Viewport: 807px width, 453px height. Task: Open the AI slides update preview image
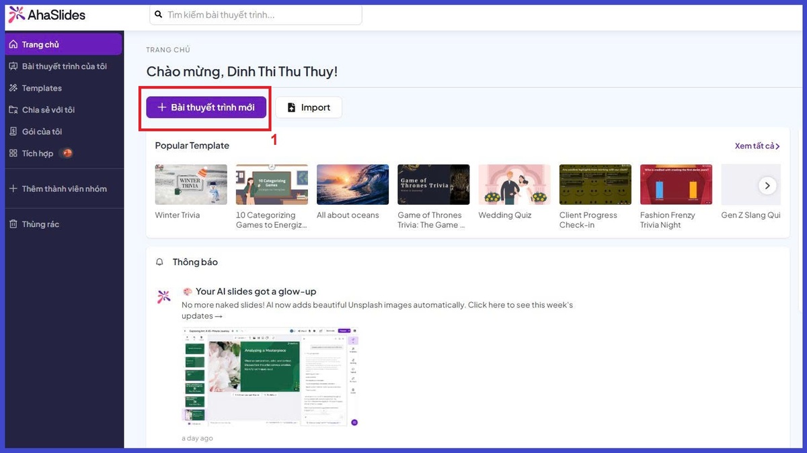point(270,376)
